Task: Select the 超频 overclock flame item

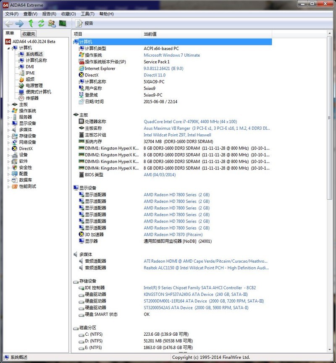Action: tap(30, 79)
